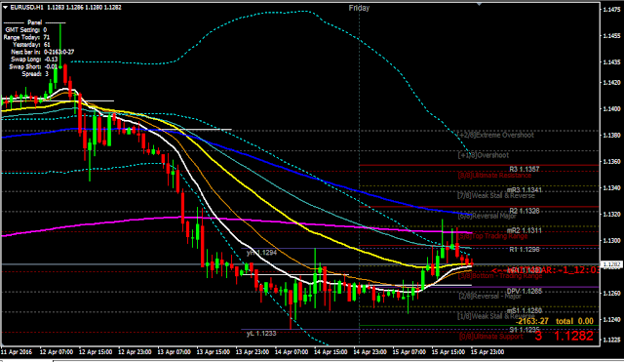
Task: Click '1.1435' on the price scale
Action: pos(612,62)
